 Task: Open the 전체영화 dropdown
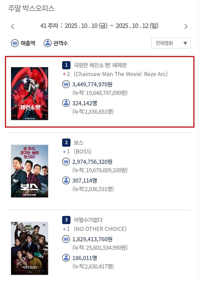pyautogui.click(x=171, y=43)
